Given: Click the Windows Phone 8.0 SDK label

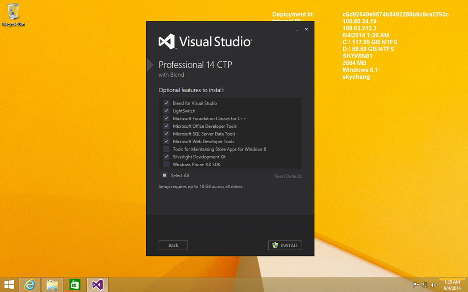Looking at the screenshot, I should pyautogui.click(x=197, y=164).
